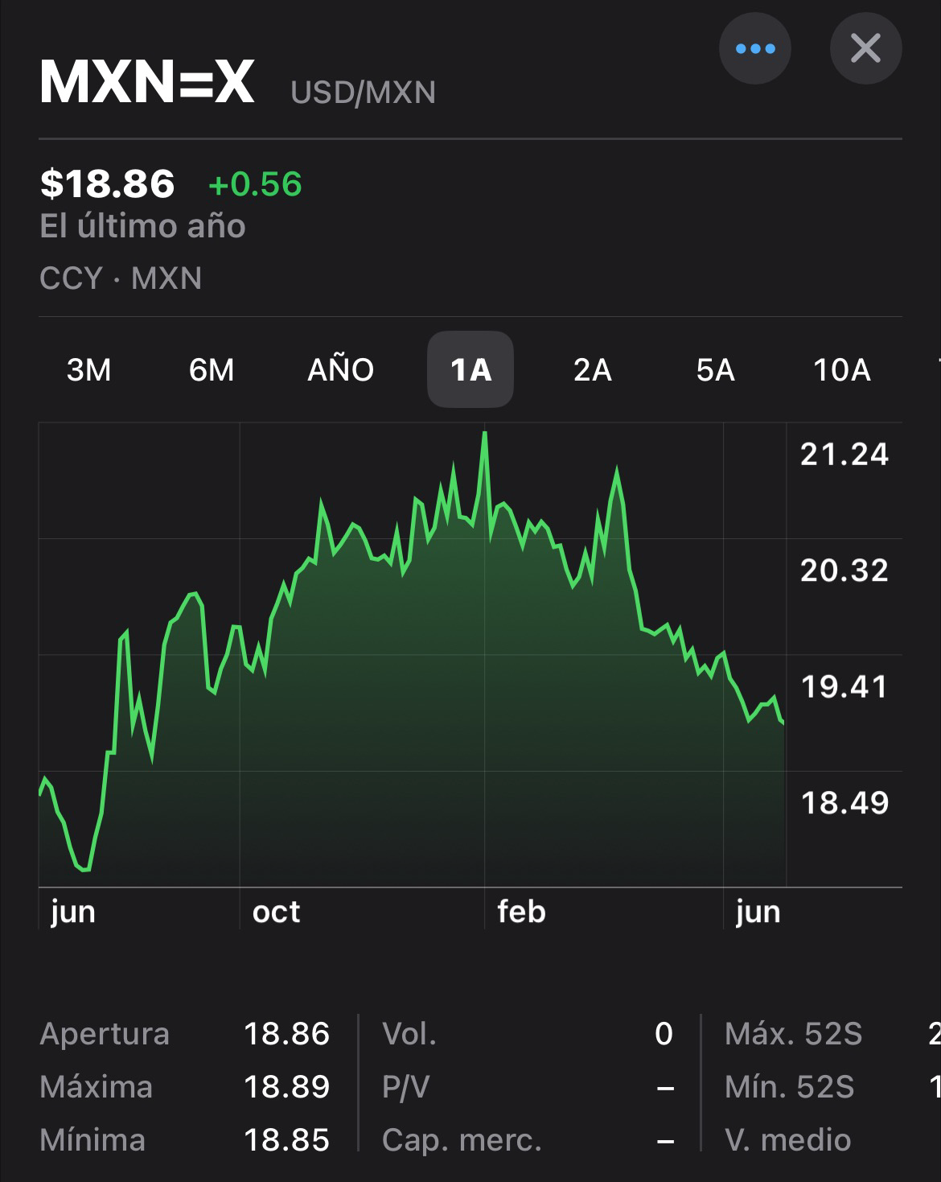This screenshot has height=1182, width=941.
Task: Tap the chart low near jun
Action: pos(84,869)
